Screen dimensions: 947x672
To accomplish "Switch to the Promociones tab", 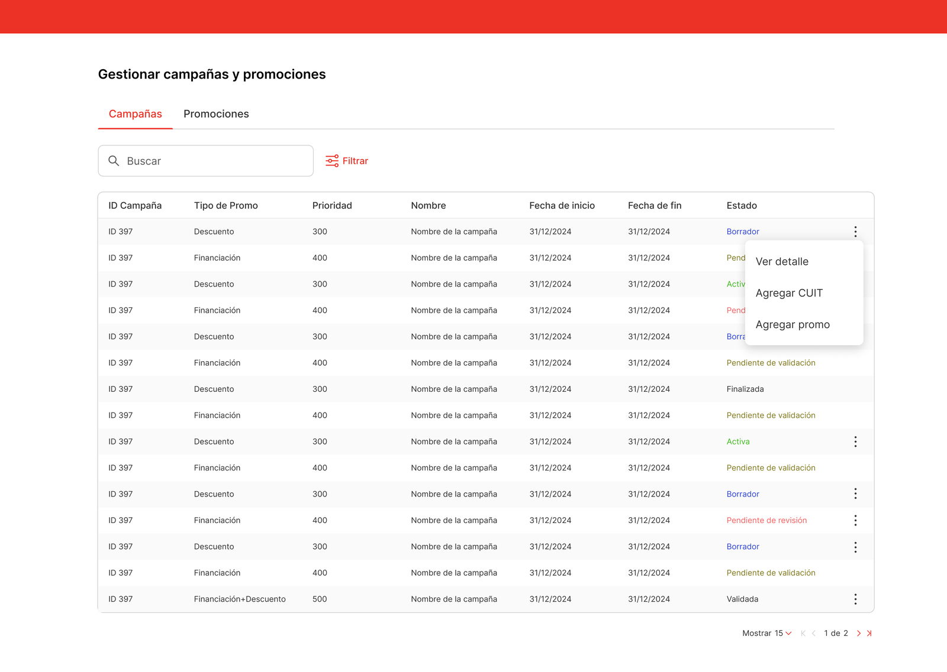I will 216,114.
